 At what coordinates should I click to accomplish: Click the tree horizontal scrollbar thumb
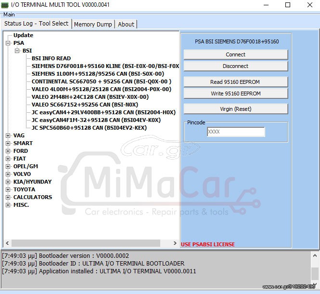click(x=86, y=243)
